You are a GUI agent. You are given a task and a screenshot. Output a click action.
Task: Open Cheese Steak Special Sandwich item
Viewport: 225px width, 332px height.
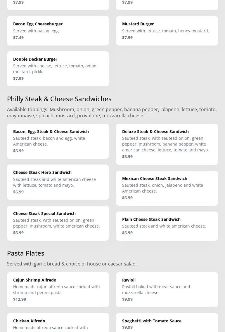click(x=58, y=223)
